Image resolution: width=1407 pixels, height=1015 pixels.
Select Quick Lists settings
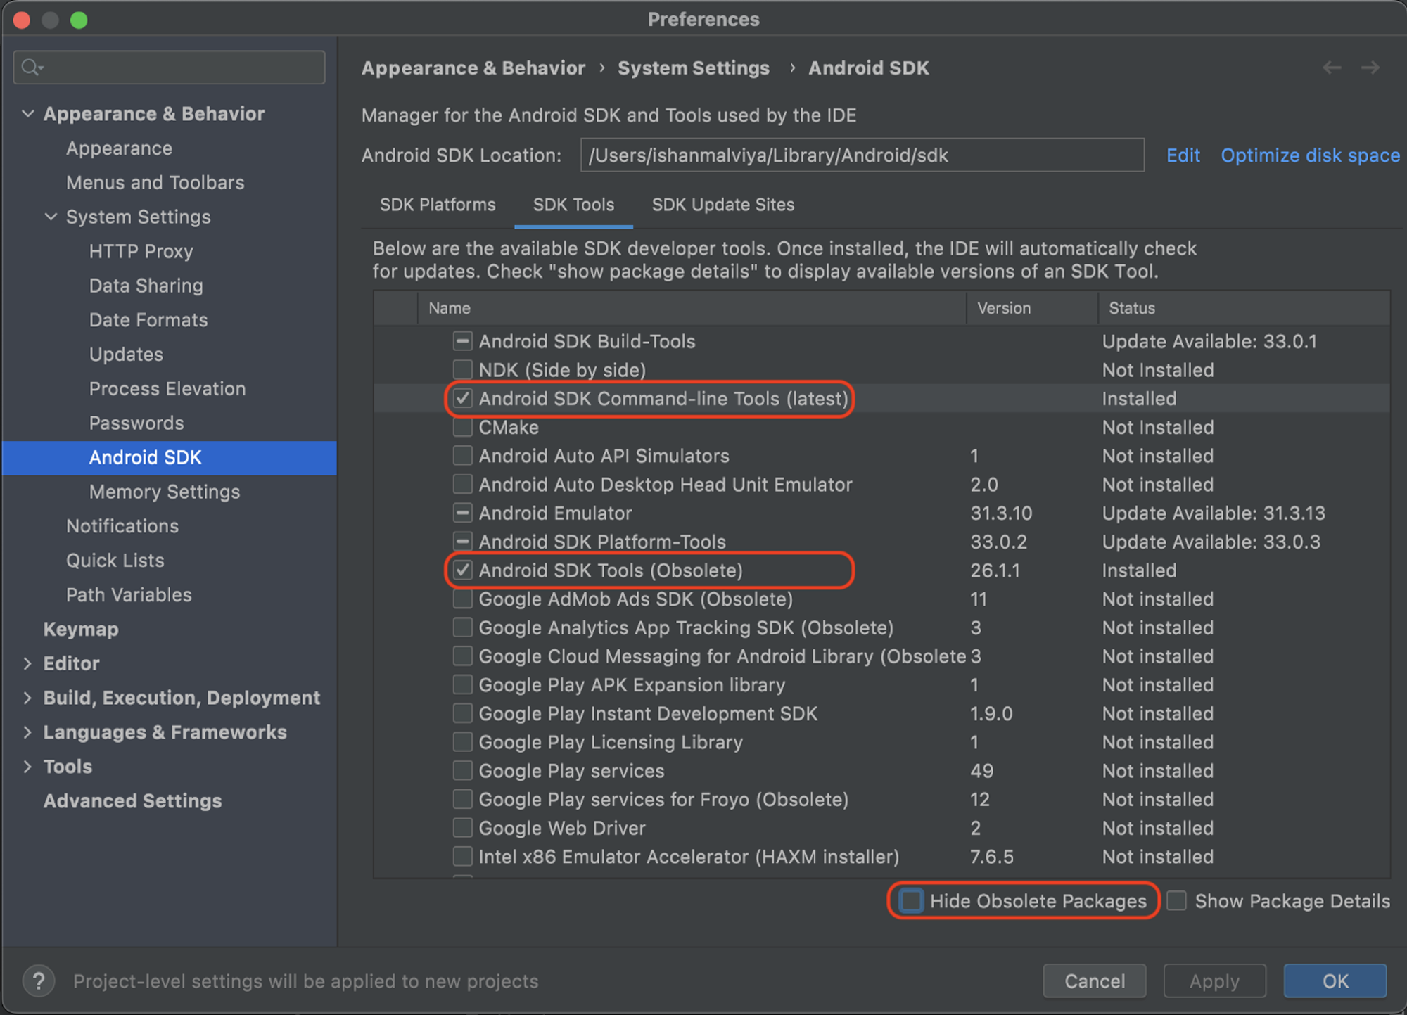(115, 561)
